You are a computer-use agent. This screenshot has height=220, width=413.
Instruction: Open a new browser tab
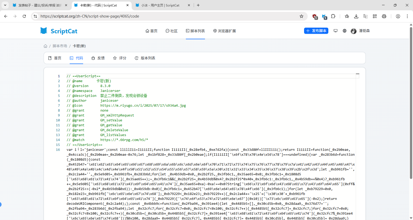click(198, 5)
